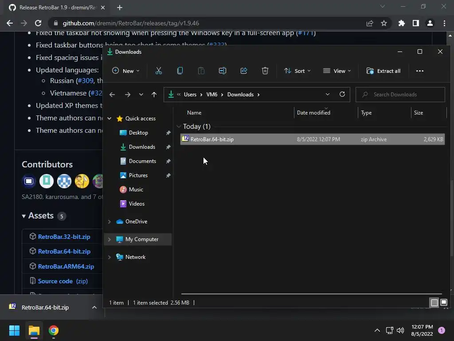454x341 pixels.
Task: Open the See more ellipsis menu in Explorer
Action: [x=419, y=71]
